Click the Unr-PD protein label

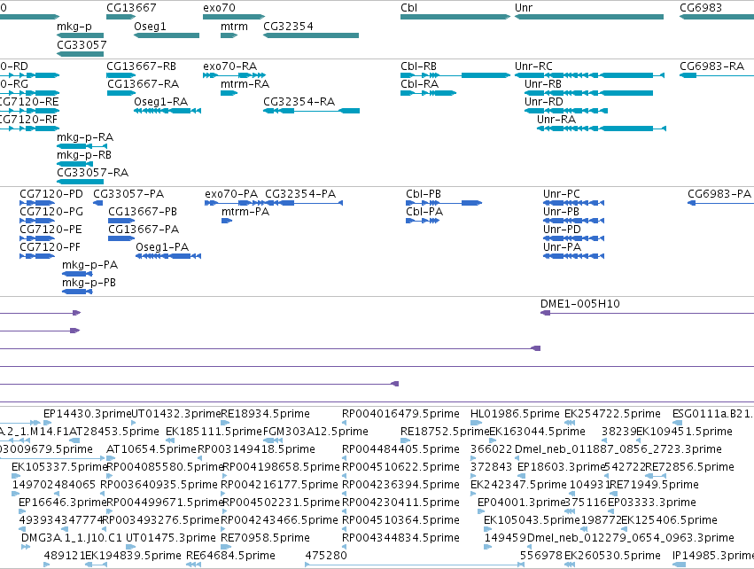562,230
